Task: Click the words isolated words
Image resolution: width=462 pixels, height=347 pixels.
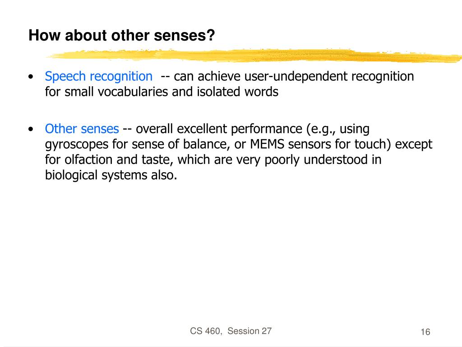Action: 237,92
